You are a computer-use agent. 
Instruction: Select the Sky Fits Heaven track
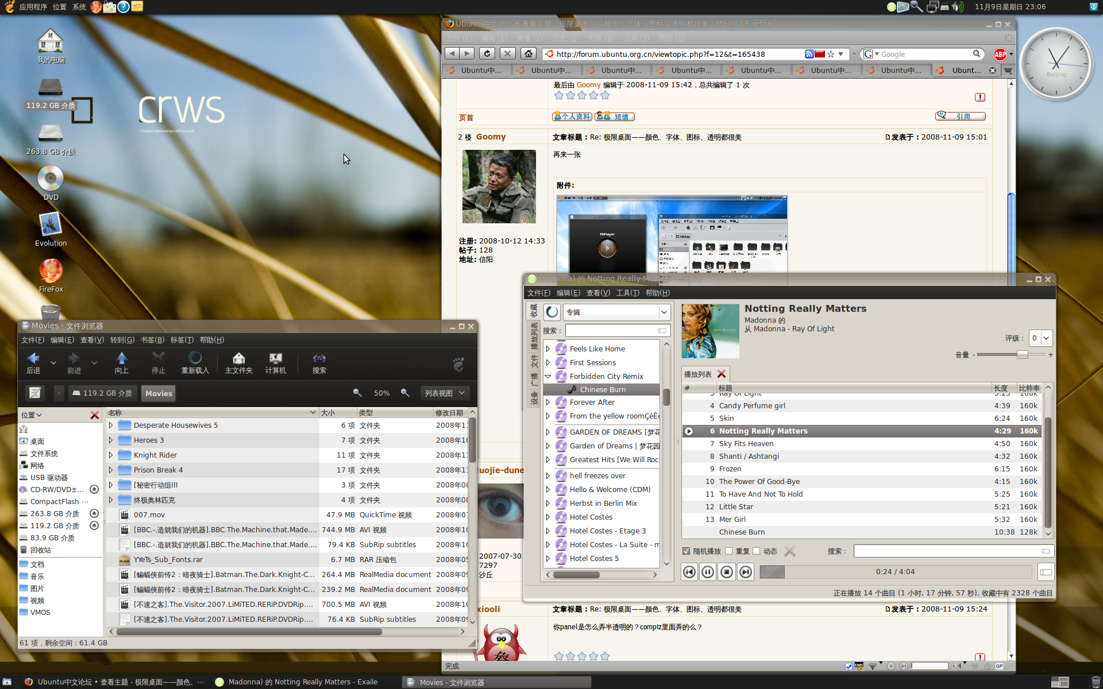point(862,443)
